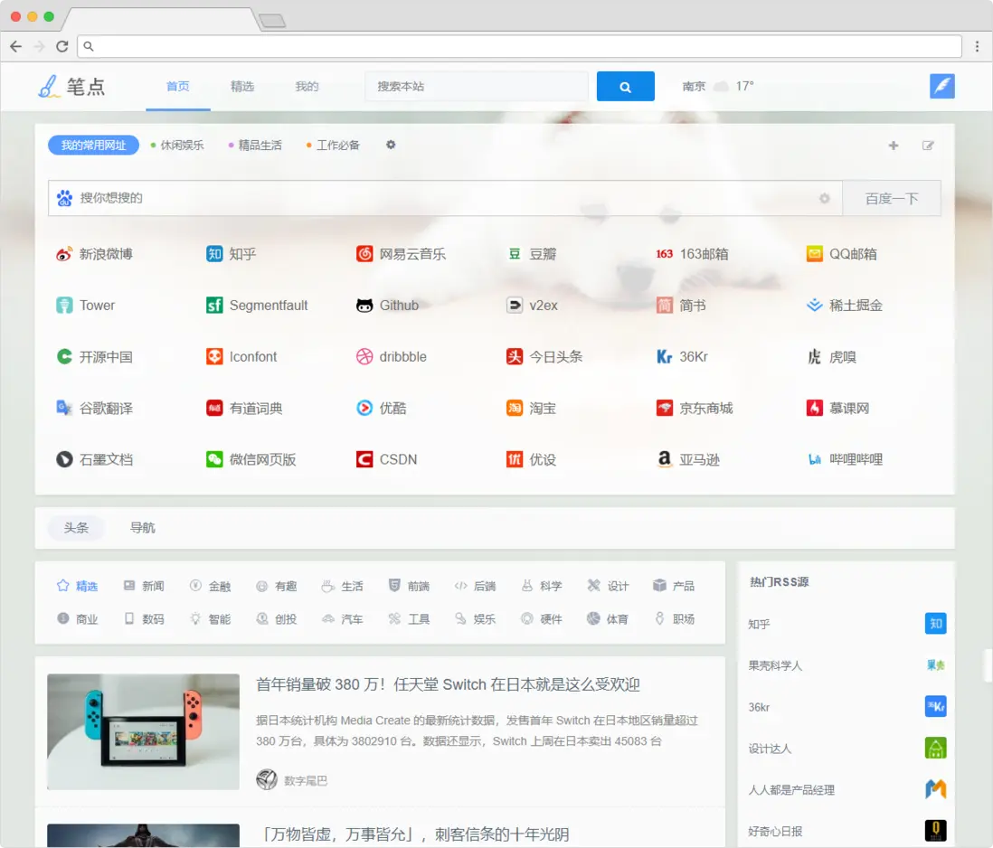Open the 哔哩哔哩 Bilibili shortcut

pyautogui.click(x=851, y=459)
